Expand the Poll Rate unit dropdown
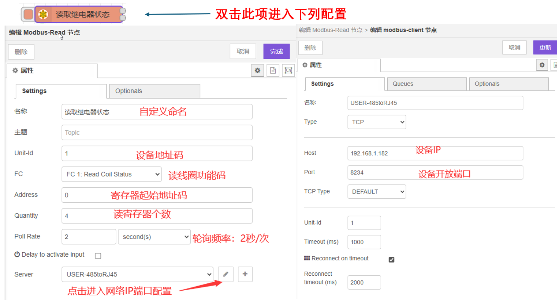The image size is (559, 306). (154, 237)
